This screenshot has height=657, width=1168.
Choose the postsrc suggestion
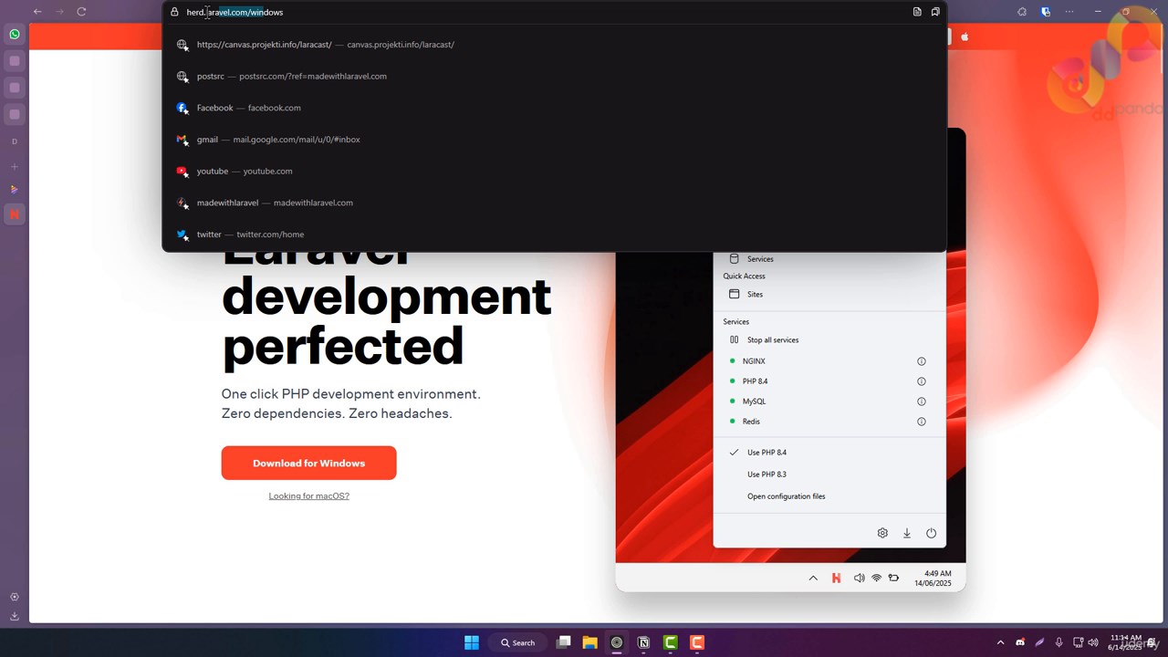(x=554, y=76)
